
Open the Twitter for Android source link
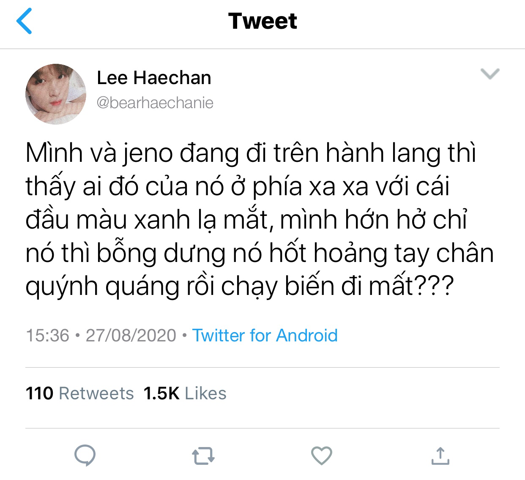(265, 335)
